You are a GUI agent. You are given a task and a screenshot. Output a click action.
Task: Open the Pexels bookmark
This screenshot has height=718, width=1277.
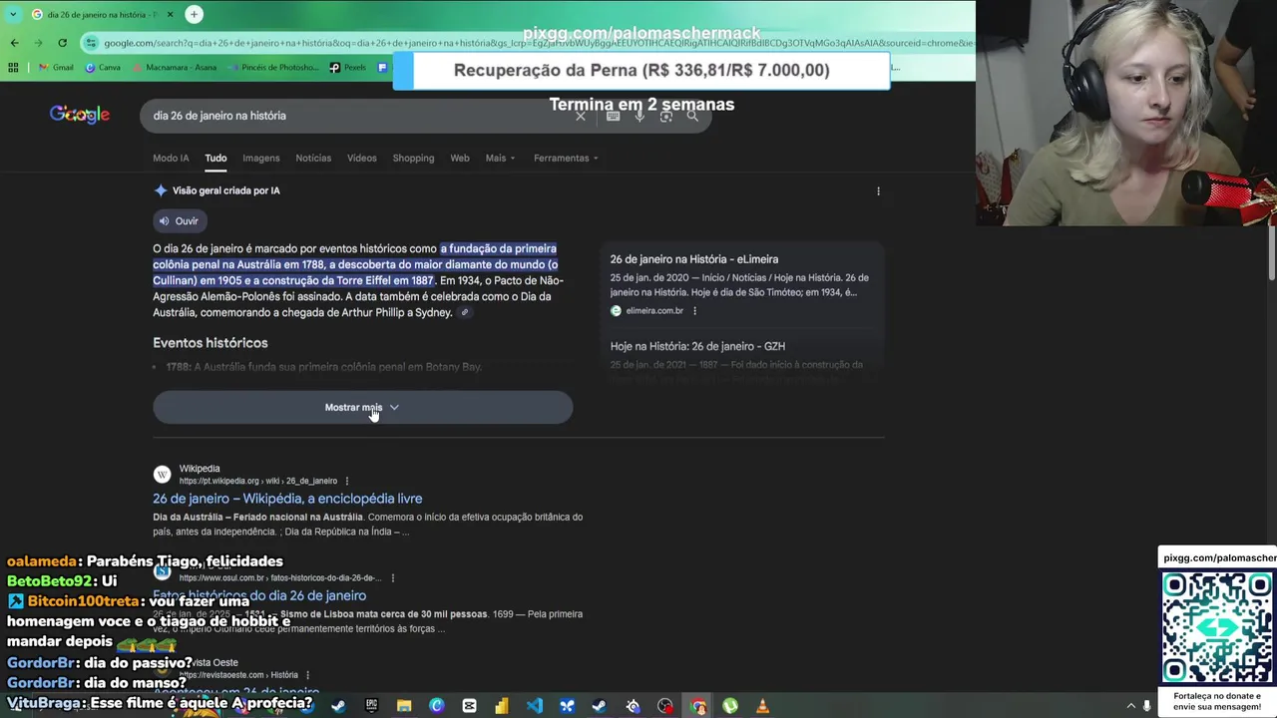click(x=348, y=68)
